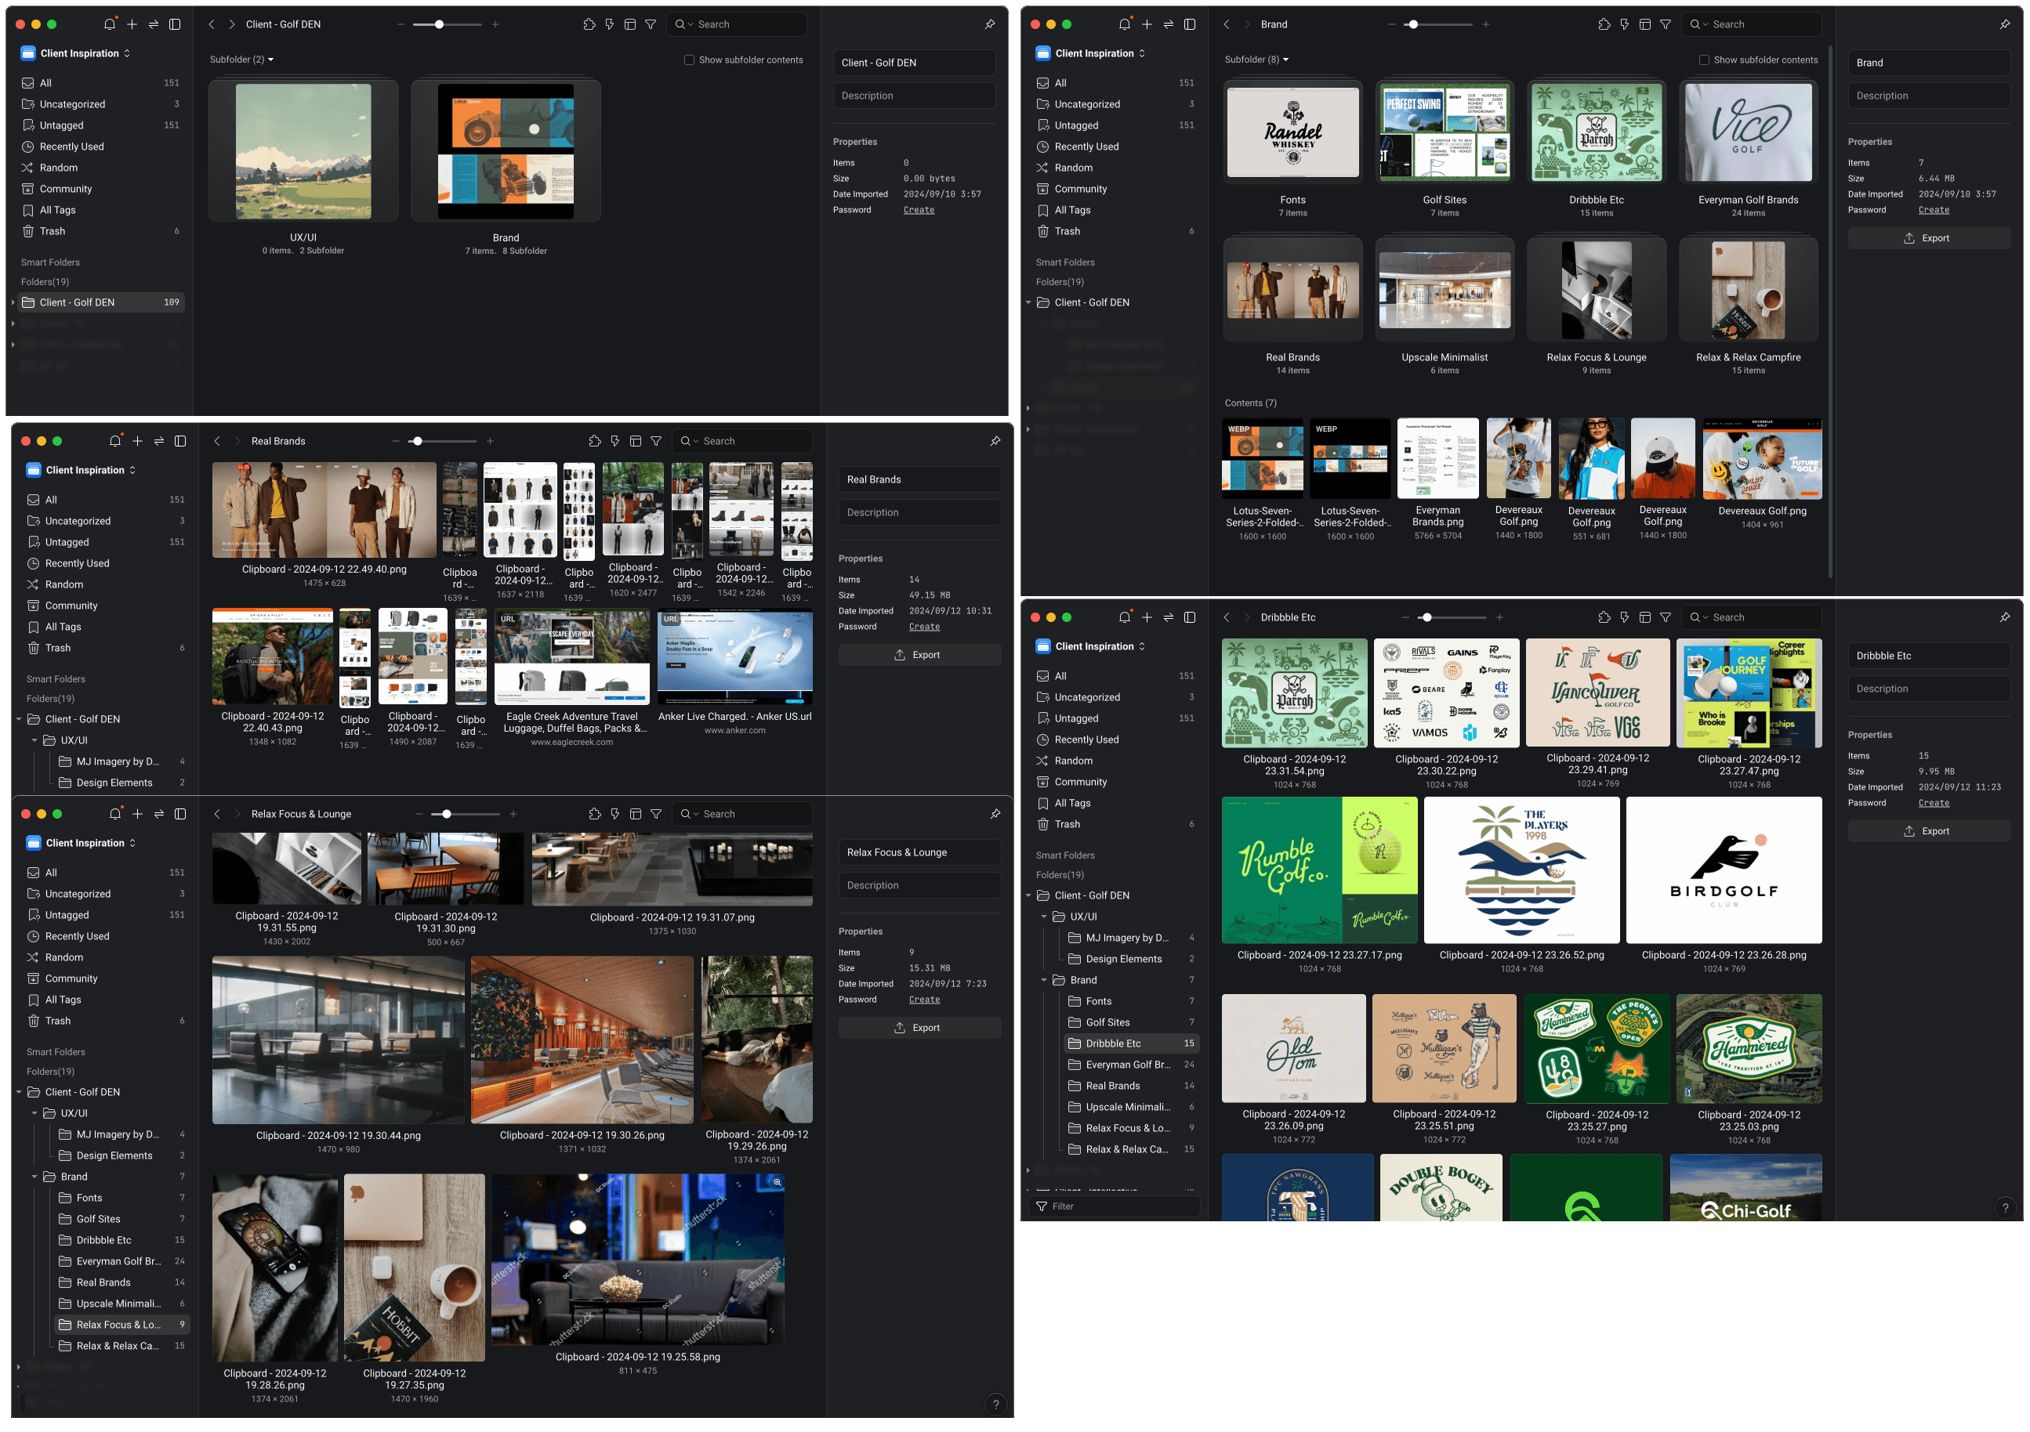Open extensions puzzle icon in Relax Focus & Lounge window

(595, 814)
